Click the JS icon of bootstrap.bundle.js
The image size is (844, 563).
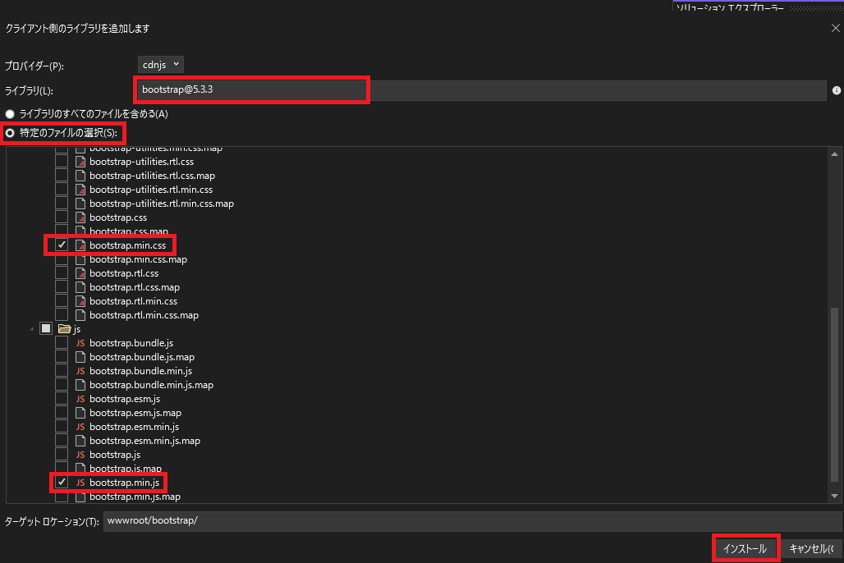[x=80, y=343]
